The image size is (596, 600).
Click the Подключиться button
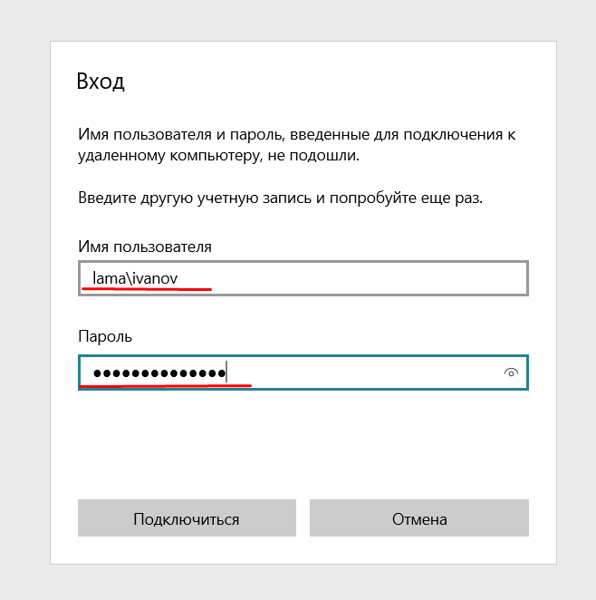(x=187, y=519)
